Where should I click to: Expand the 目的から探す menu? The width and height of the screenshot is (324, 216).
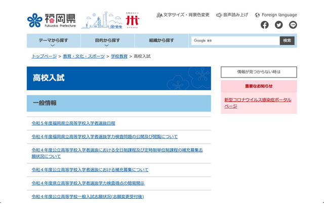pos(107,41)
